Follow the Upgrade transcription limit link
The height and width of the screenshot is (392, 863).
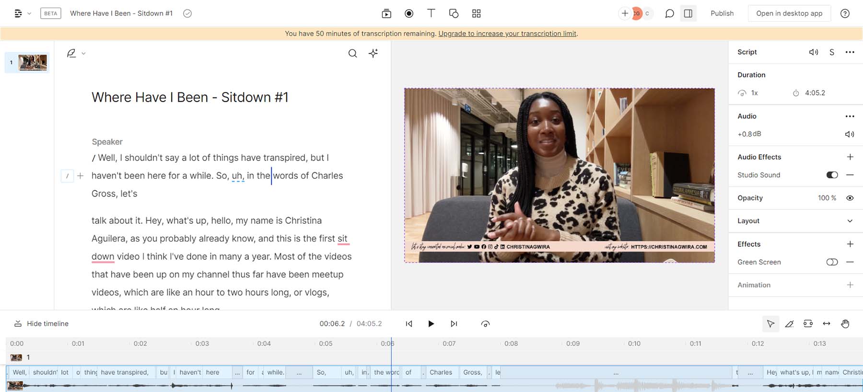pyautogui.click(x=507, y=34)
